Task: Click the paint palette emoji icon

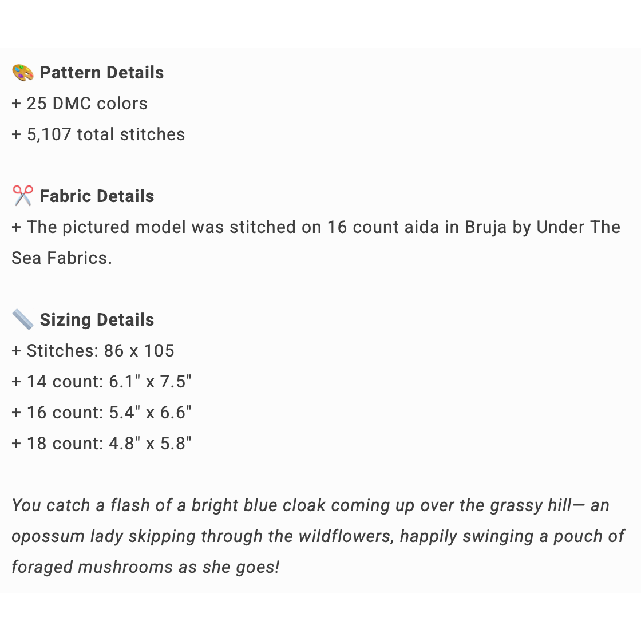Action: point(23,73)
